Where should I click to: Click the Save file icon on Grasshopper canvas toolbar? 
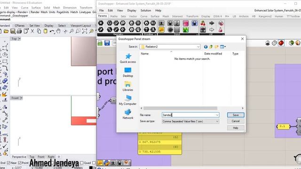[x=107, y=43]
